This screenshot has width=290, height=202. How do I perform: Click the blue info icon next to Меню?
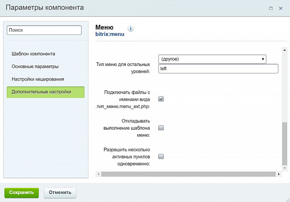tap(130, 28)
